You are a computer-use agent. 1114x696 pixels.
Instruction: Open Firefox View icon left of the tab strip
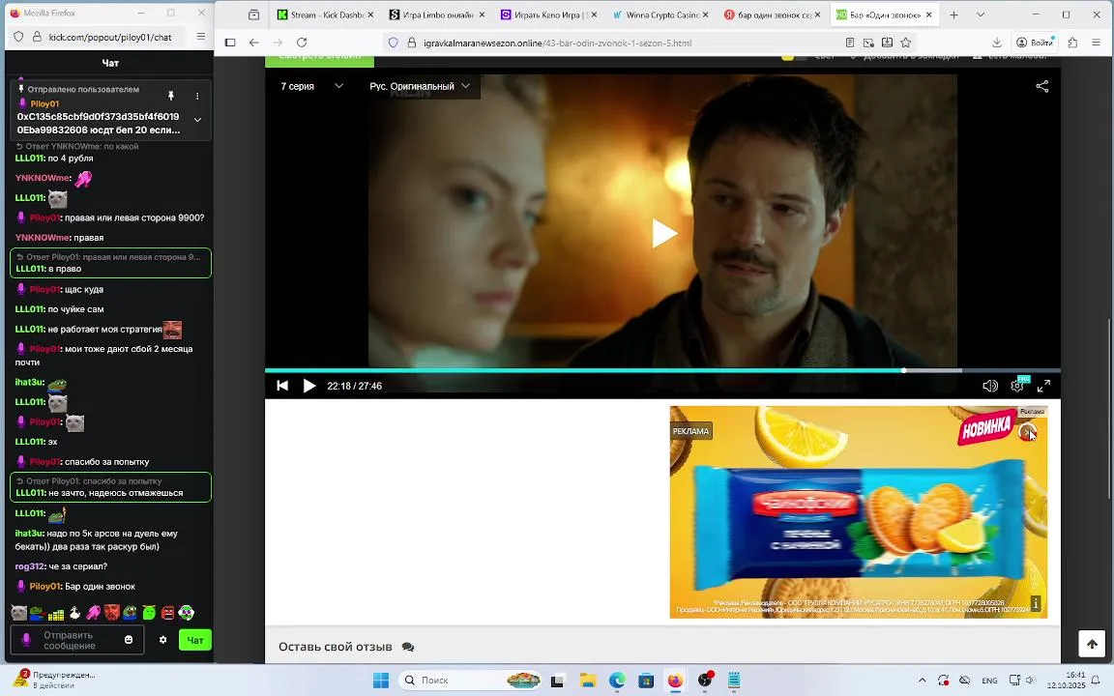pyautogui.click(x=253, y=14)
